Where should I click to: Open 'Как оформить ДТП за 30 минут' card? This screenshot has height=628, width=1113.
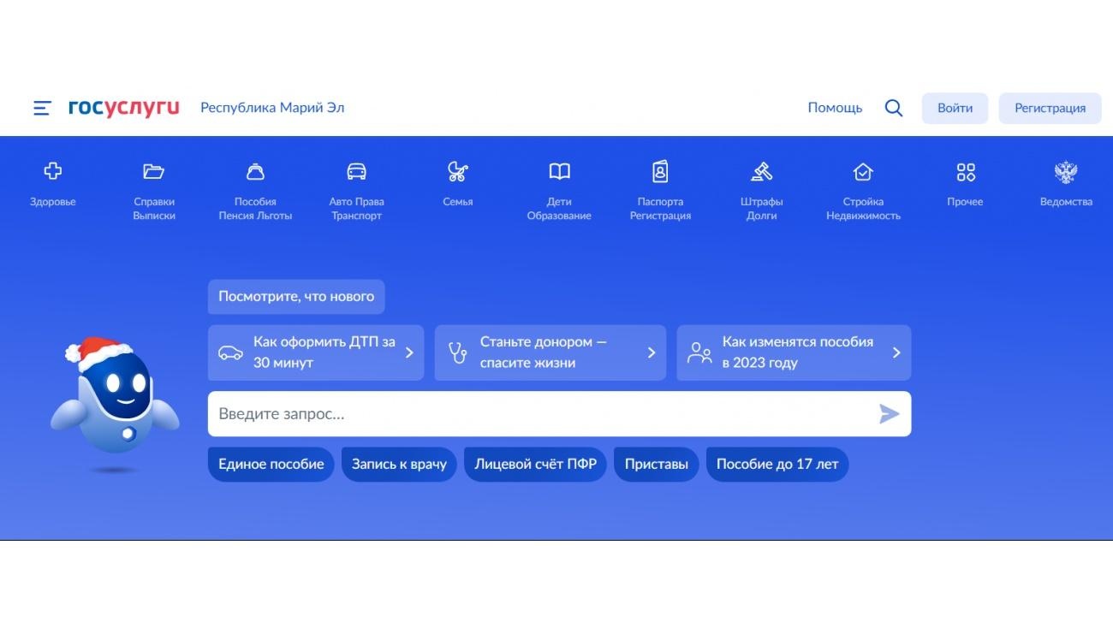[x=315, y=353]
